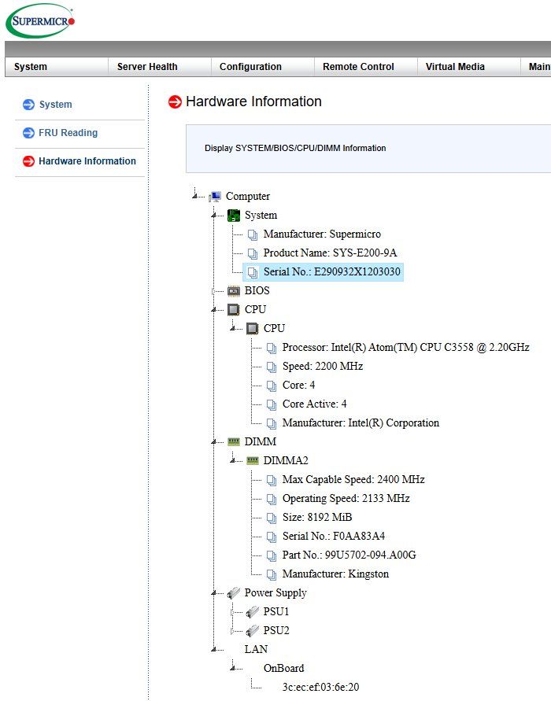
Task: Expand the PSU2 node
Action: coord(232,631)
